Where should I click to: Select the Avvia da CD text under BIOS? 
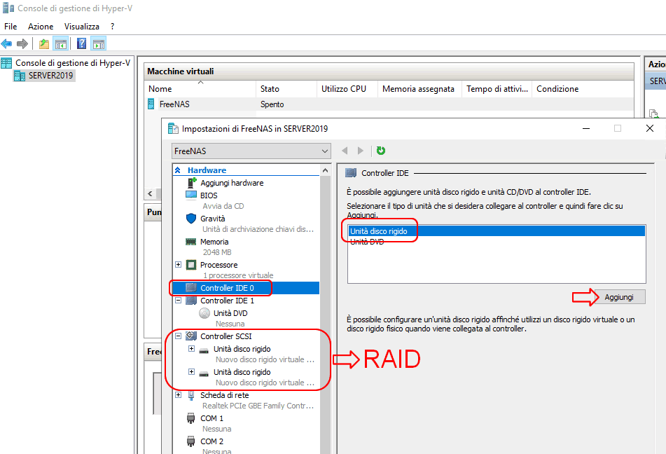[x=223, y=206]
